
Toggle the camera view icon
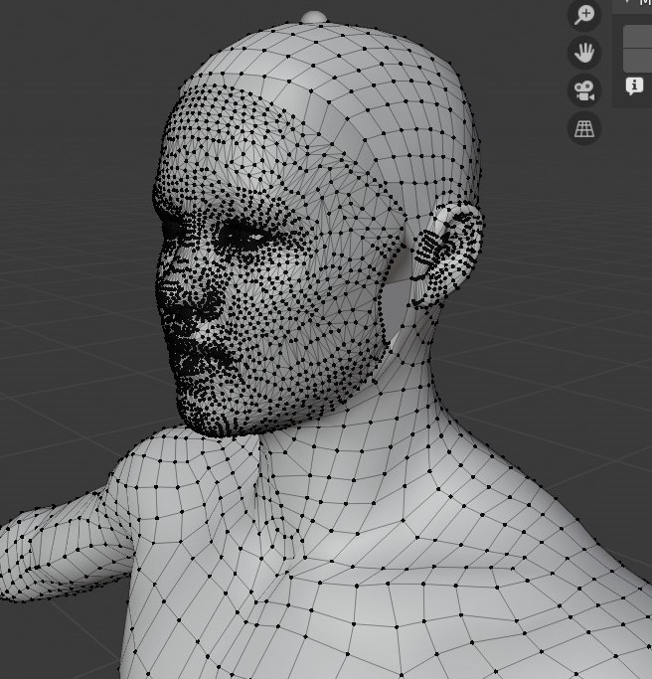click(x=584, y=90)
